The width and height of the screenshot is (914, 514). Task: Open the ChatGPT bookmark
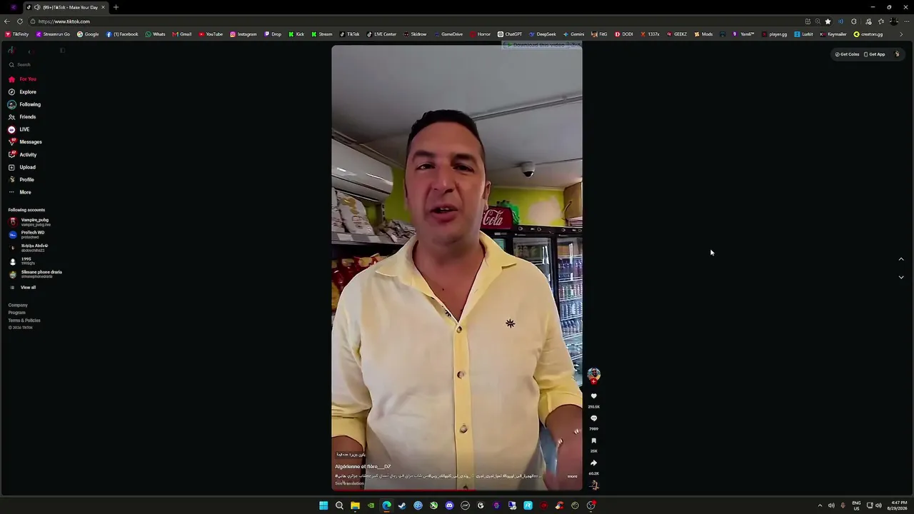point(509,34)
